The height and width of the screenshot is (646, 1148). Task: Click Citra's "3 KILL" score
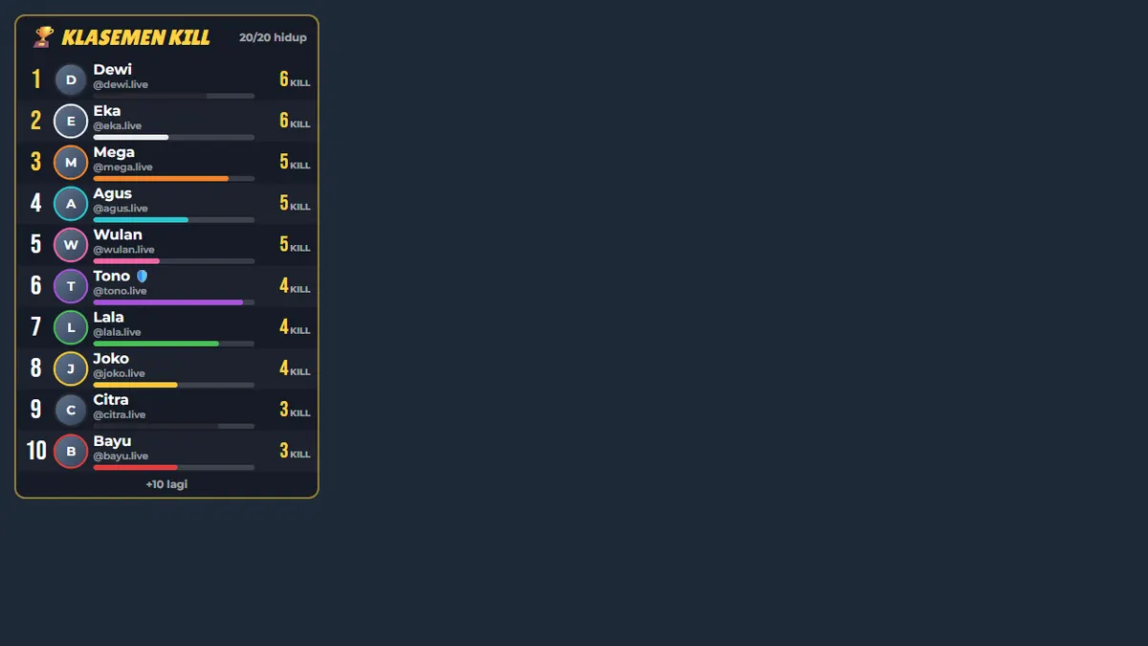(x=295, y=409)
